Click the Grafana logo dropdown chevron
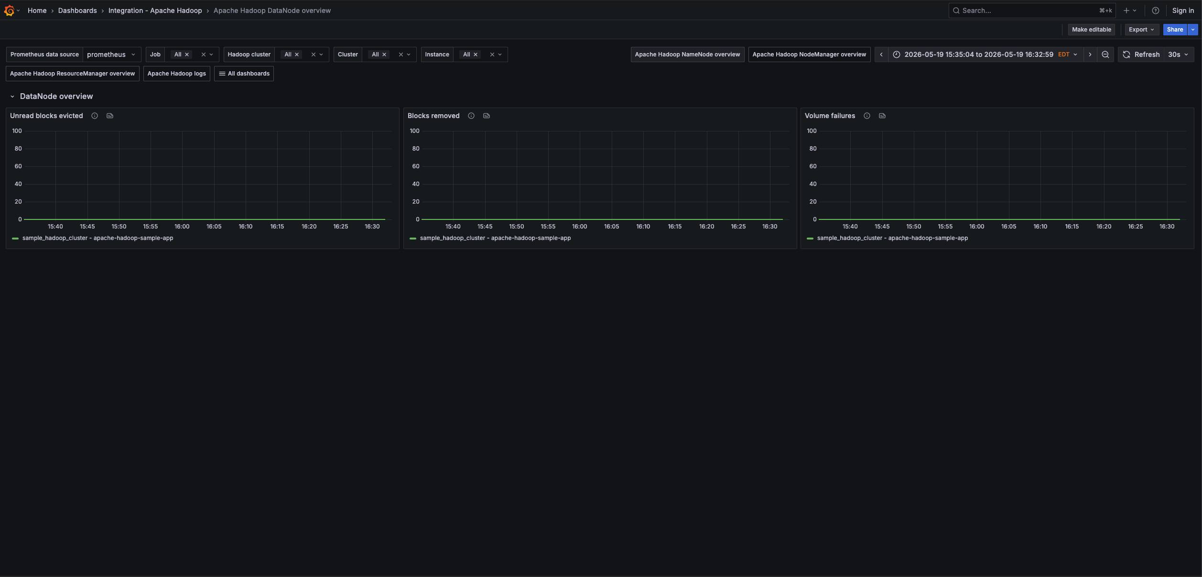Screen dimensions: 1202x577 coord(19,11)
